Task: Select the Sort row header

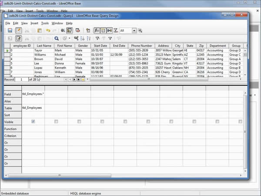Action: (13, 115)
